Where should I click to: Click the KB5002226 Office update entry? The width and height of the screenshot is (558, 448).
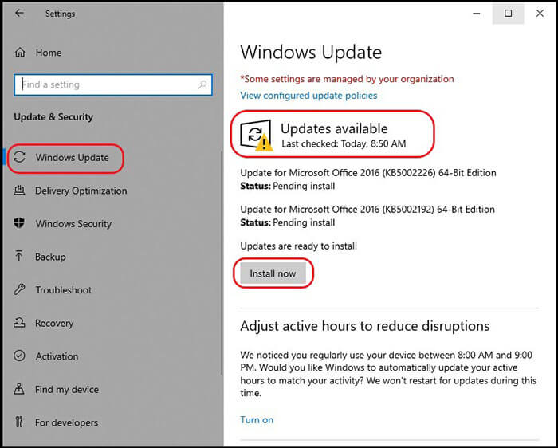point(368,179)
